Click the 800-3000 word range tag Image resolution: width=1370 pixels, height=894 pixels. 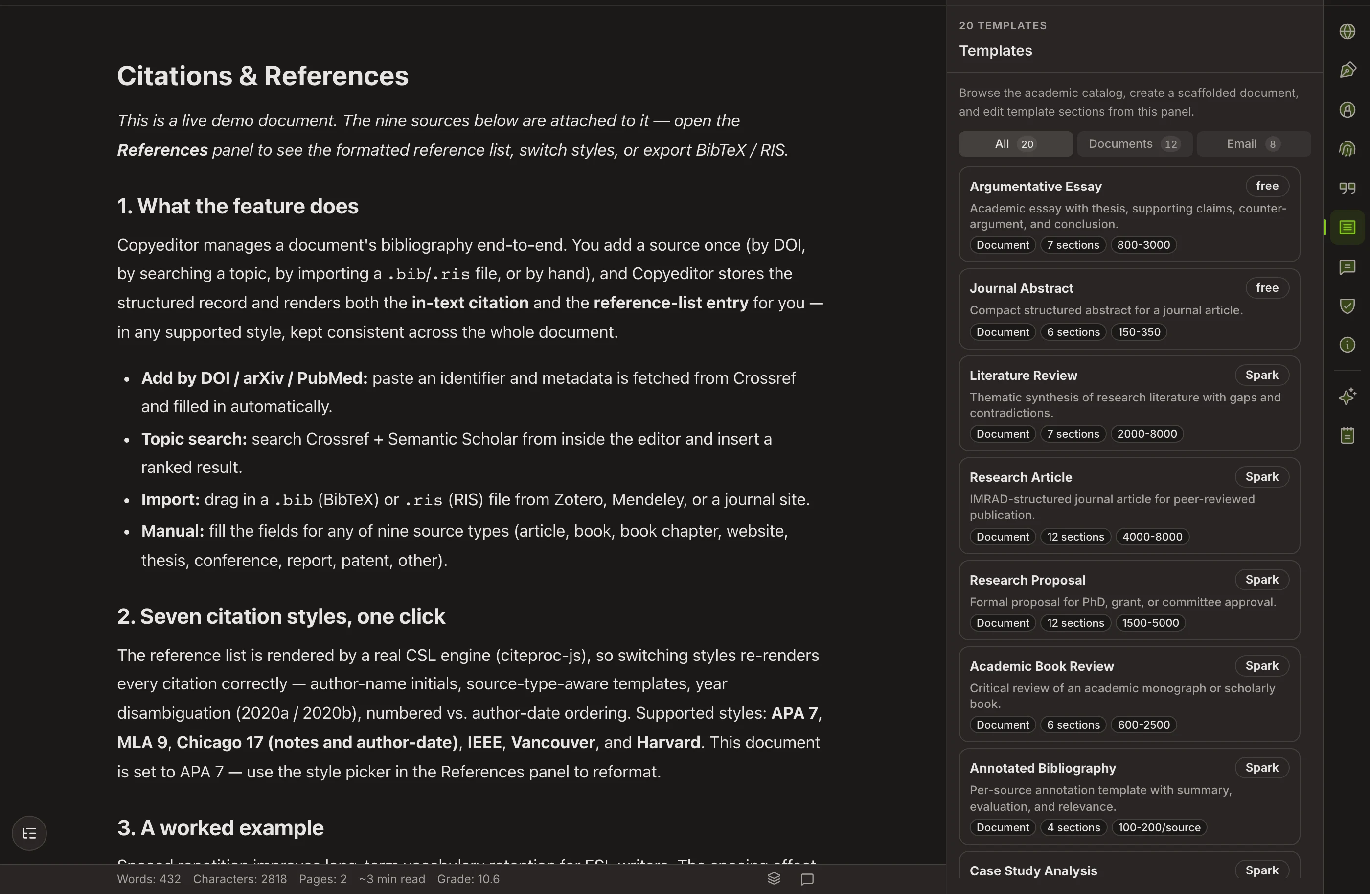coord(1143,245)
